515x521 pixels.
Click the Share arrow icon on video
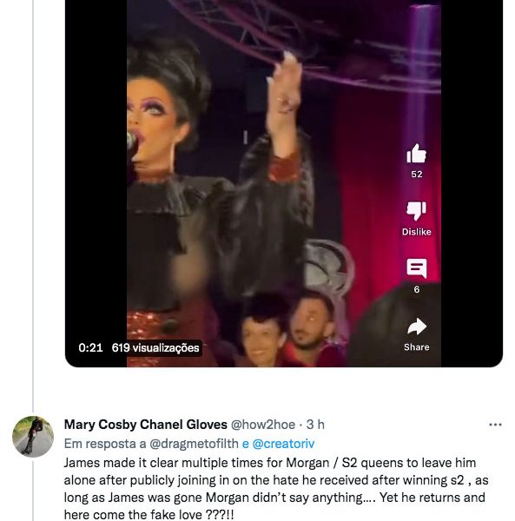tap(417, 326)
